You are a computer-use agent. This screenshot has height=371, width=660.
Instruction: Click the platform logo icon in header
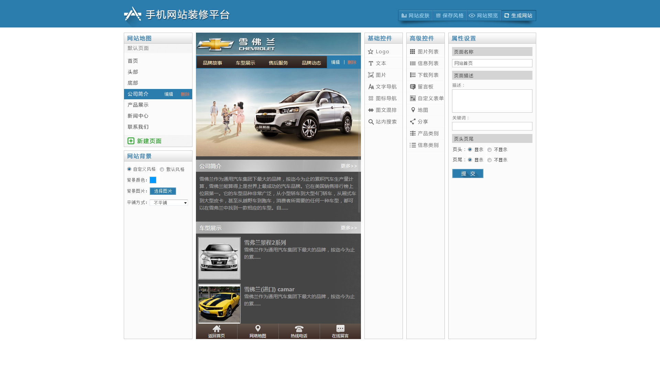133,14
